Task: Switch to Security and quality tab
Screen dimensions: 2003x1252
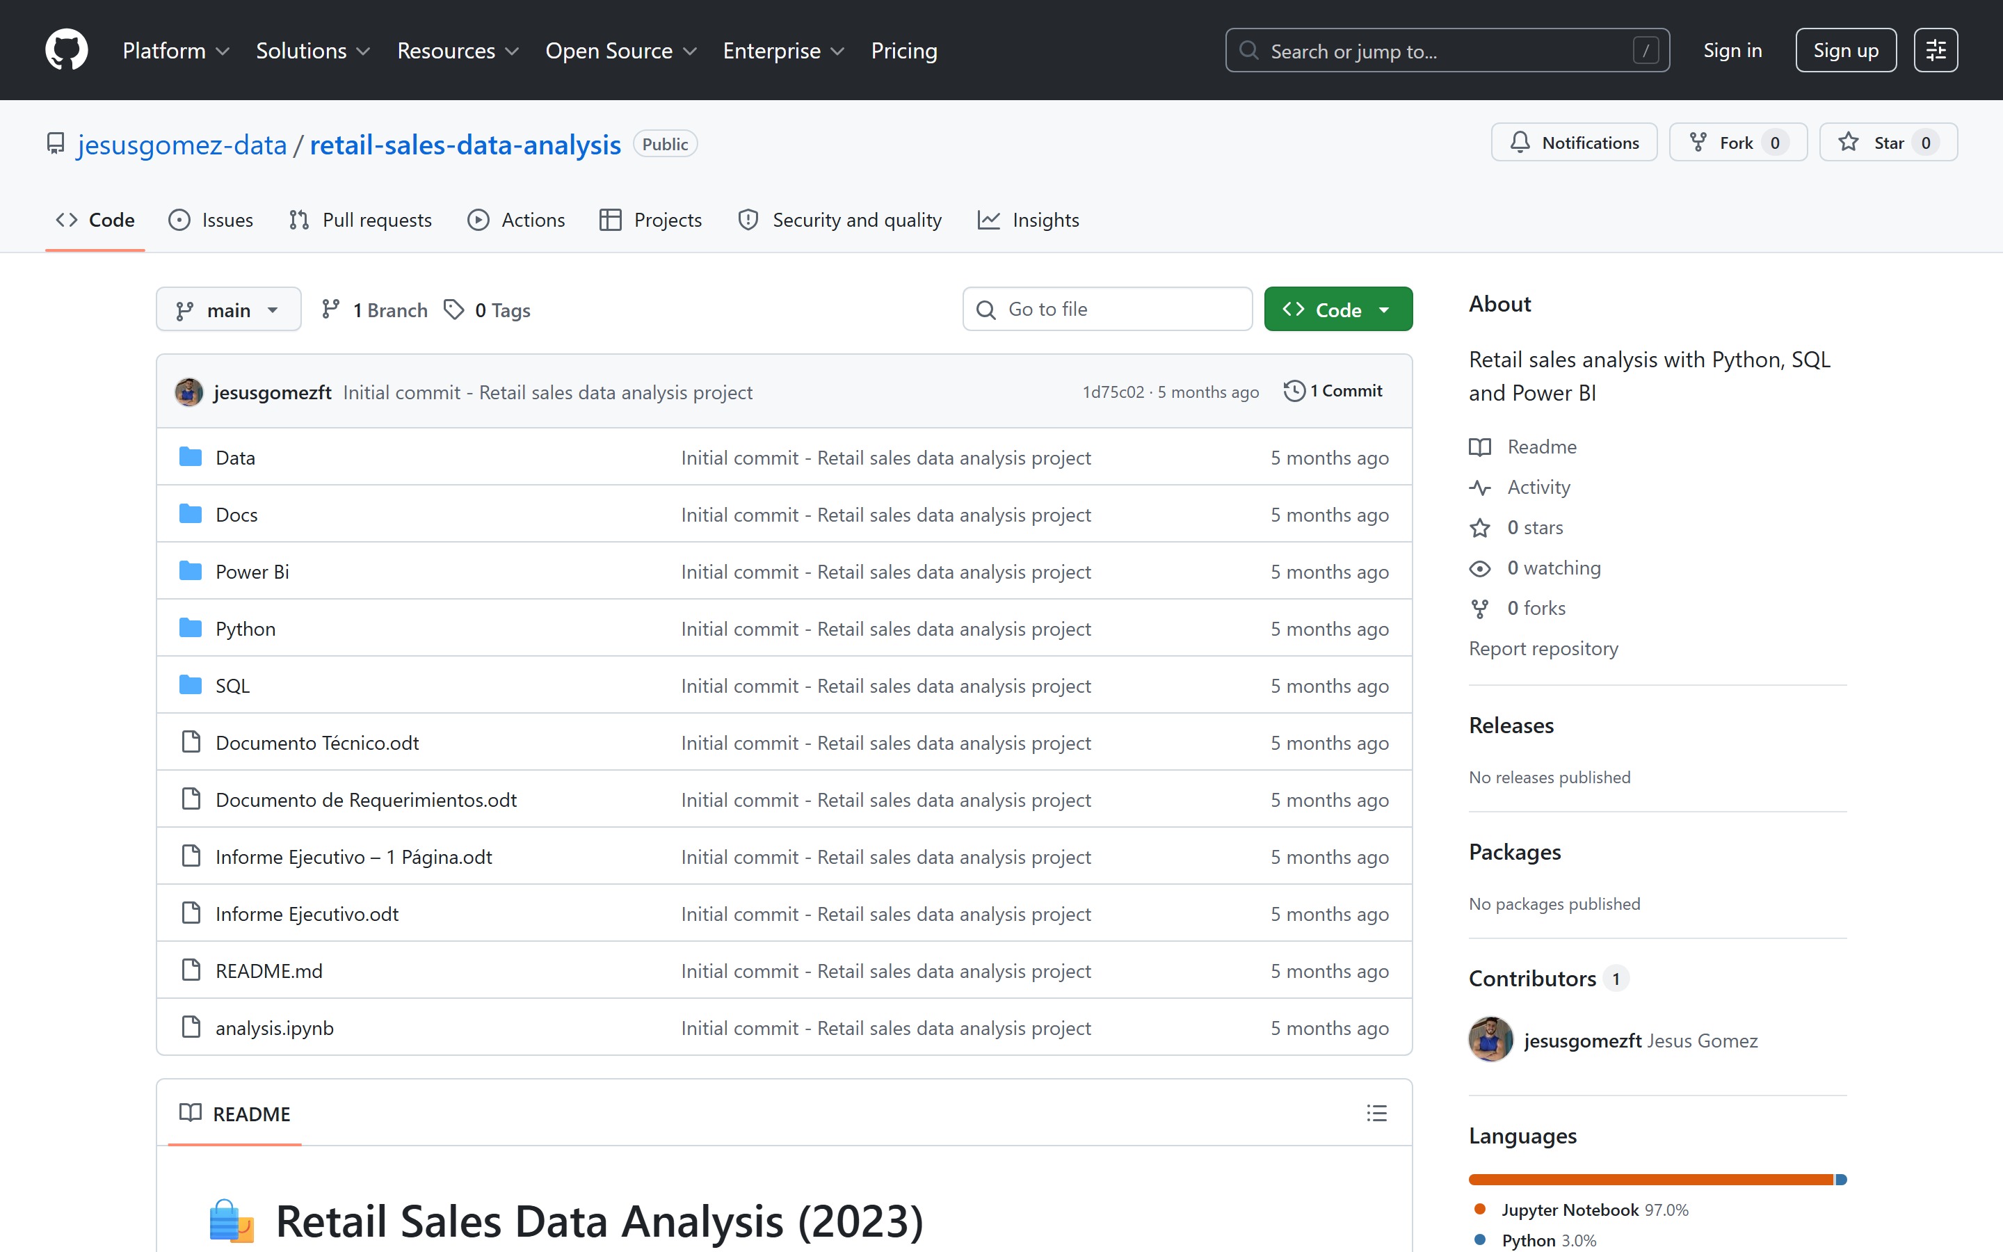Action: (x=840, y=219)
